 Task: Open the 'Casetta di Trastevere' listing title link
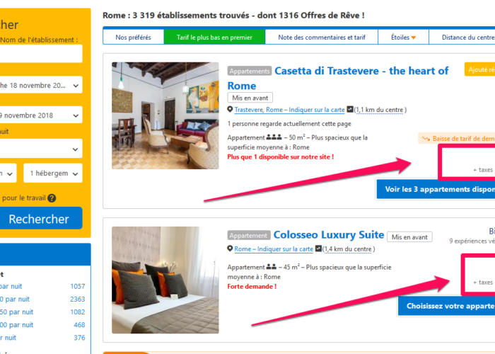338,78
